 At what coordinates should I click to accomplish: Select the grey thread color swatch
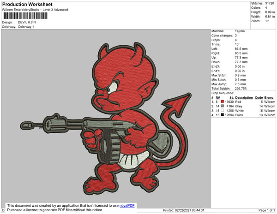[223, 106]
